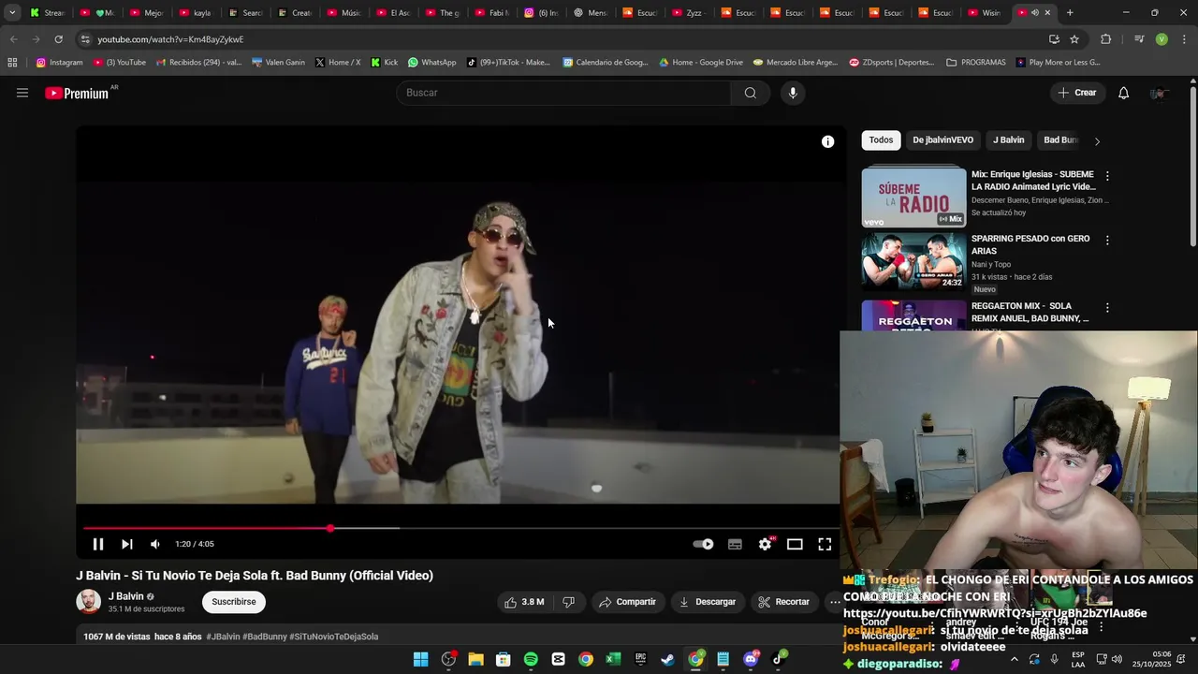Screen dimensions: 1198x674
Task: Select the De jbalvinVEVO chip
Action: coord(942,140)
